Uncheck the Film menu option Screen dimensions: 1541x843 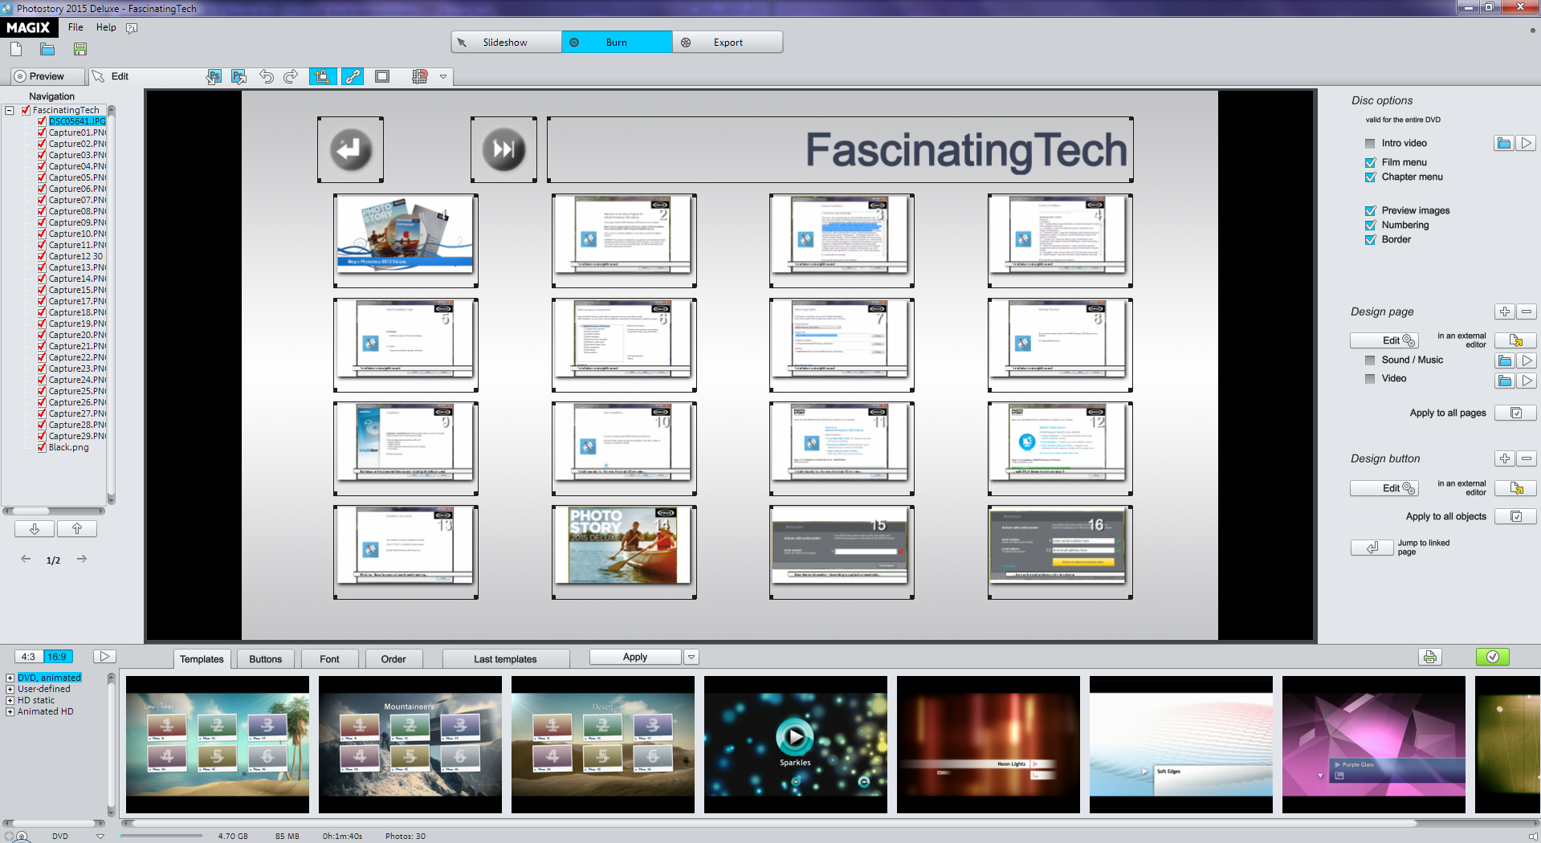pos(1370,163)
